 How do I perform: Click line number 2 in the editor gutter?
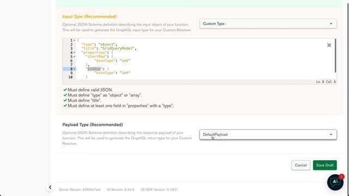point(71,45)
